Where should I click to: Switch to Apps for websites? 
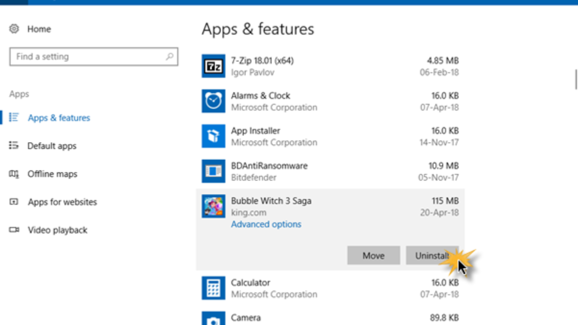point(62,202)
